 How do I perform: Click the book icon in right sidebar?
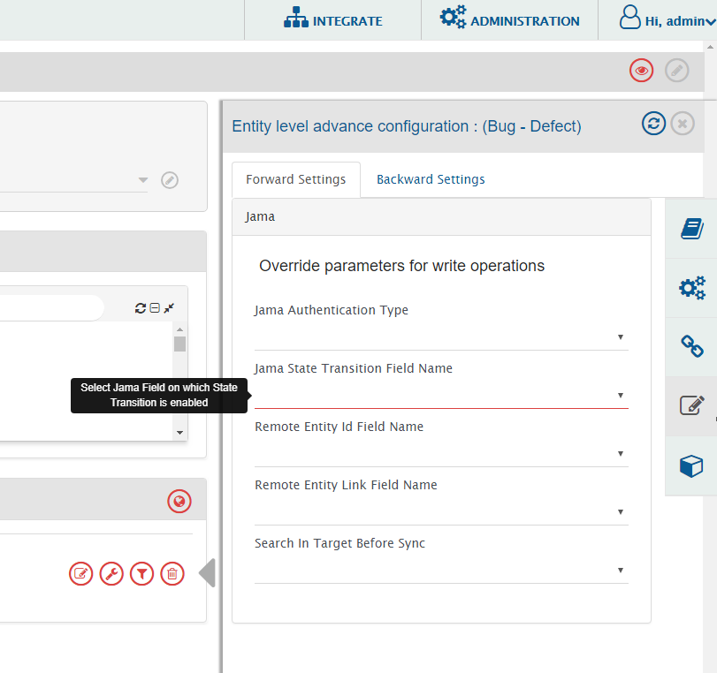(691, 229)
